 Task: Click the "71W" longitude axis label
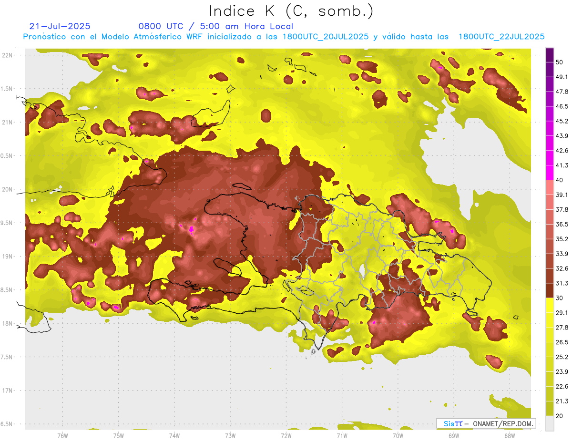pyautogui.click(x=342, y=435)
